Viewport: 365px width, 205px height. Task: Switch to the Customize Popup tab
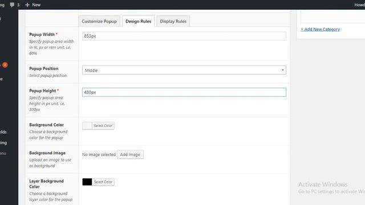[x=99, y=21]
